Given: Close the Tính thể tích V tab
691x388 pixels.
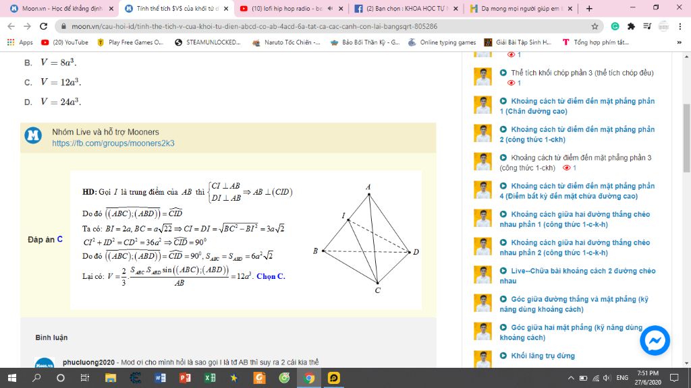Looking at the screenshot, I should [226, 8].
